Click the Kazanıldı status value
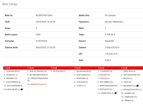143x105 pixels. [109, 41]
